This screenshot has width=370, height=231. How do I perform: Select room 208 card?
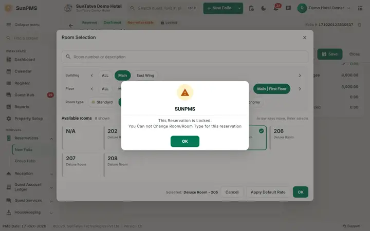(123, 165)
